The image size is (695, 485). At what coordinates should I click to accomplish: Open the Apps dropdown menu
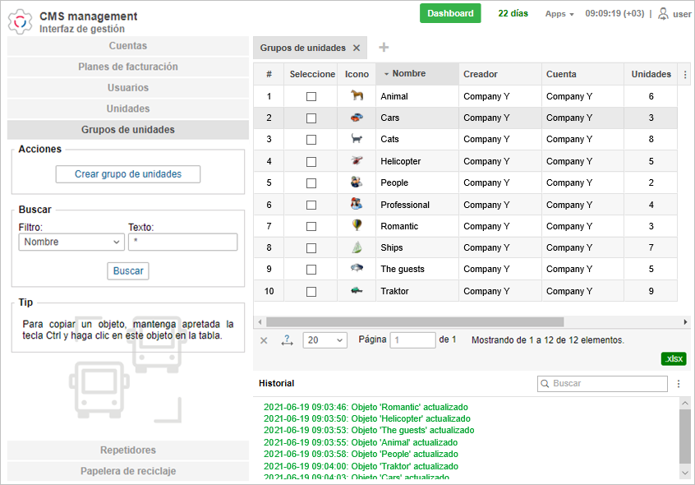559,14
